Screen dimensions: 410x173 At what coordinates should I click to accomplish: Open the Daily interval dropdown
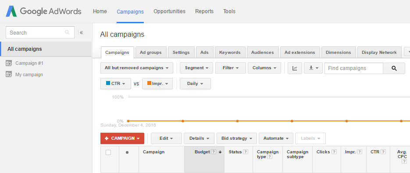(195, 84)
